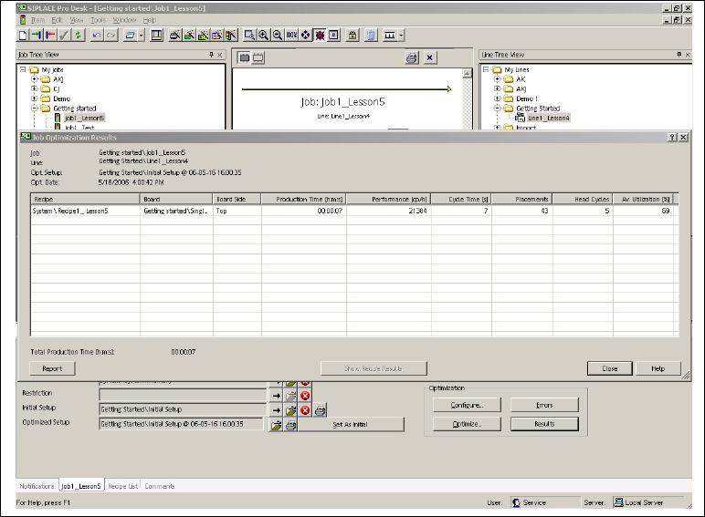
Task: Click the open folder icon beside Optimized Setup
Action: (276, 425)
